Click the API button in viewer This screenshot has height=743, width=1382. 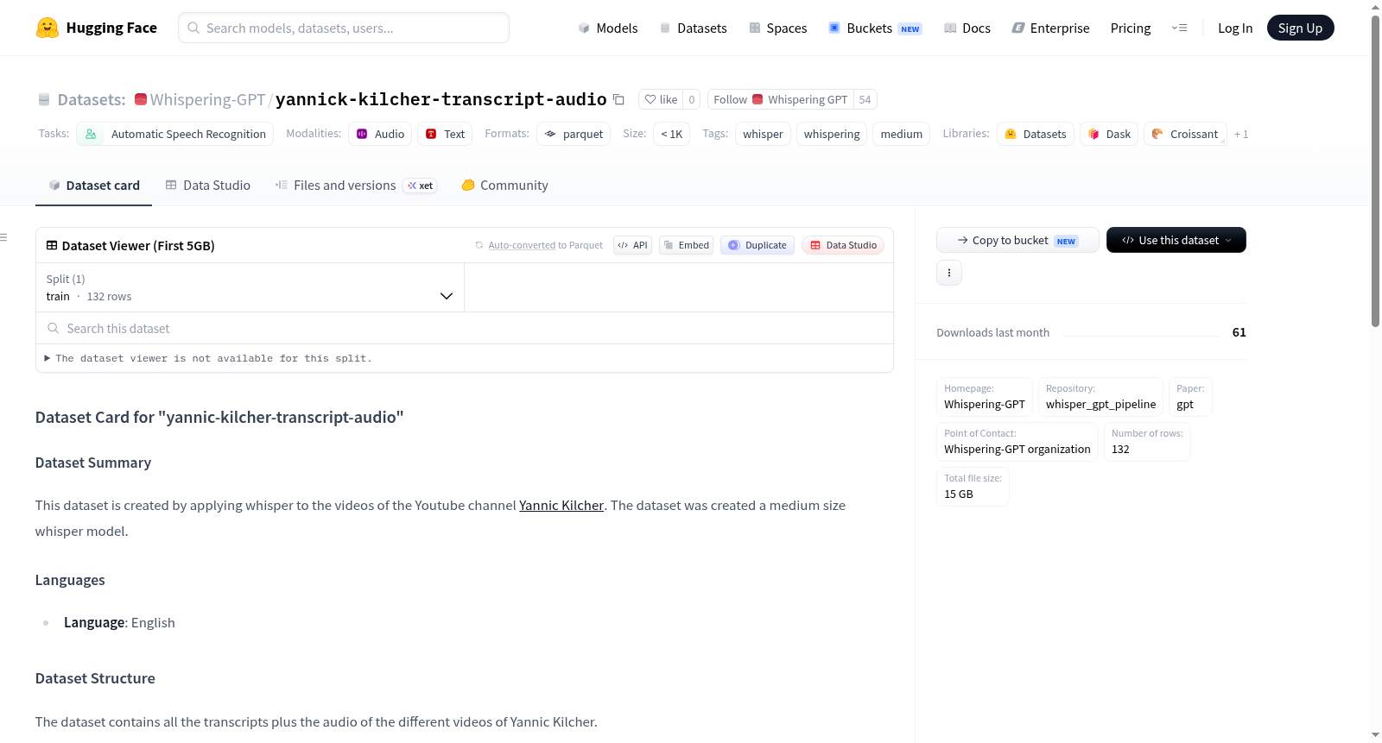pos(632,245)
